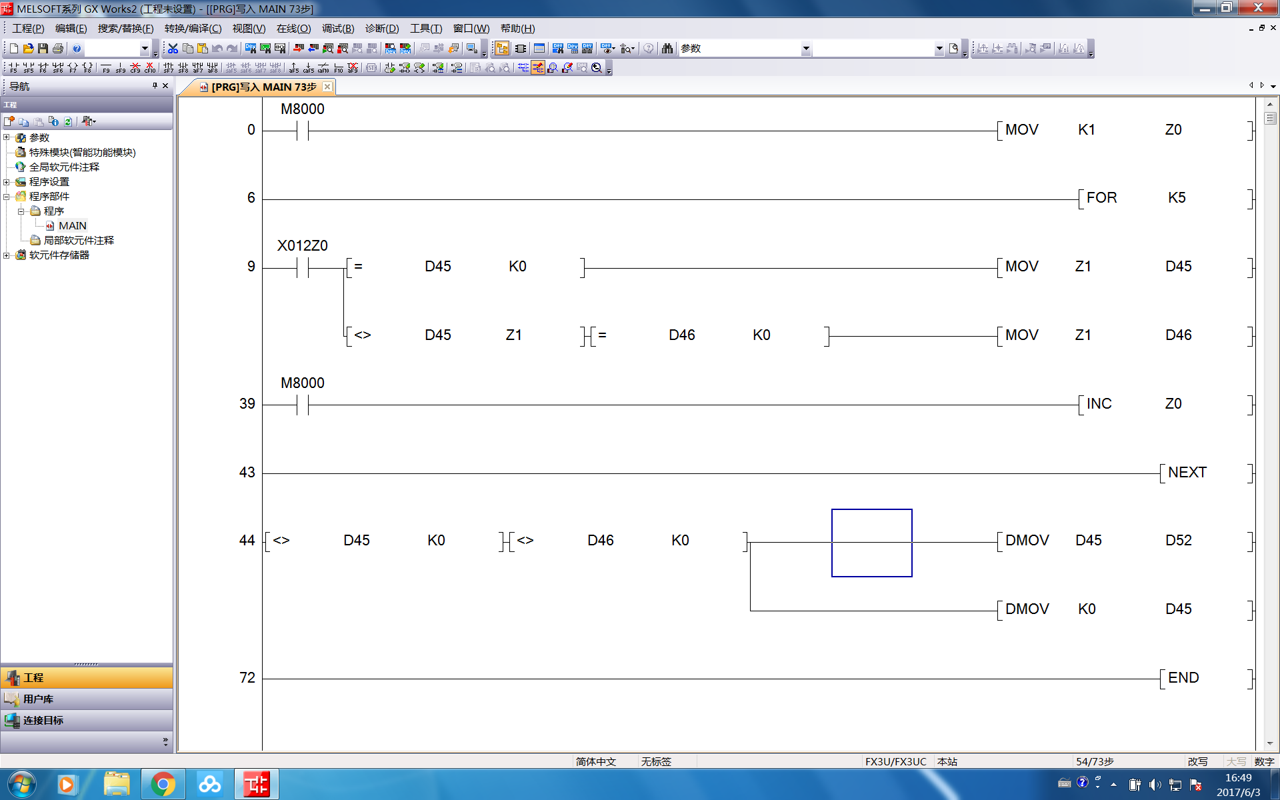Click the Save project icon
This screenshot has height=800, width=1280.
pos(43,49)
